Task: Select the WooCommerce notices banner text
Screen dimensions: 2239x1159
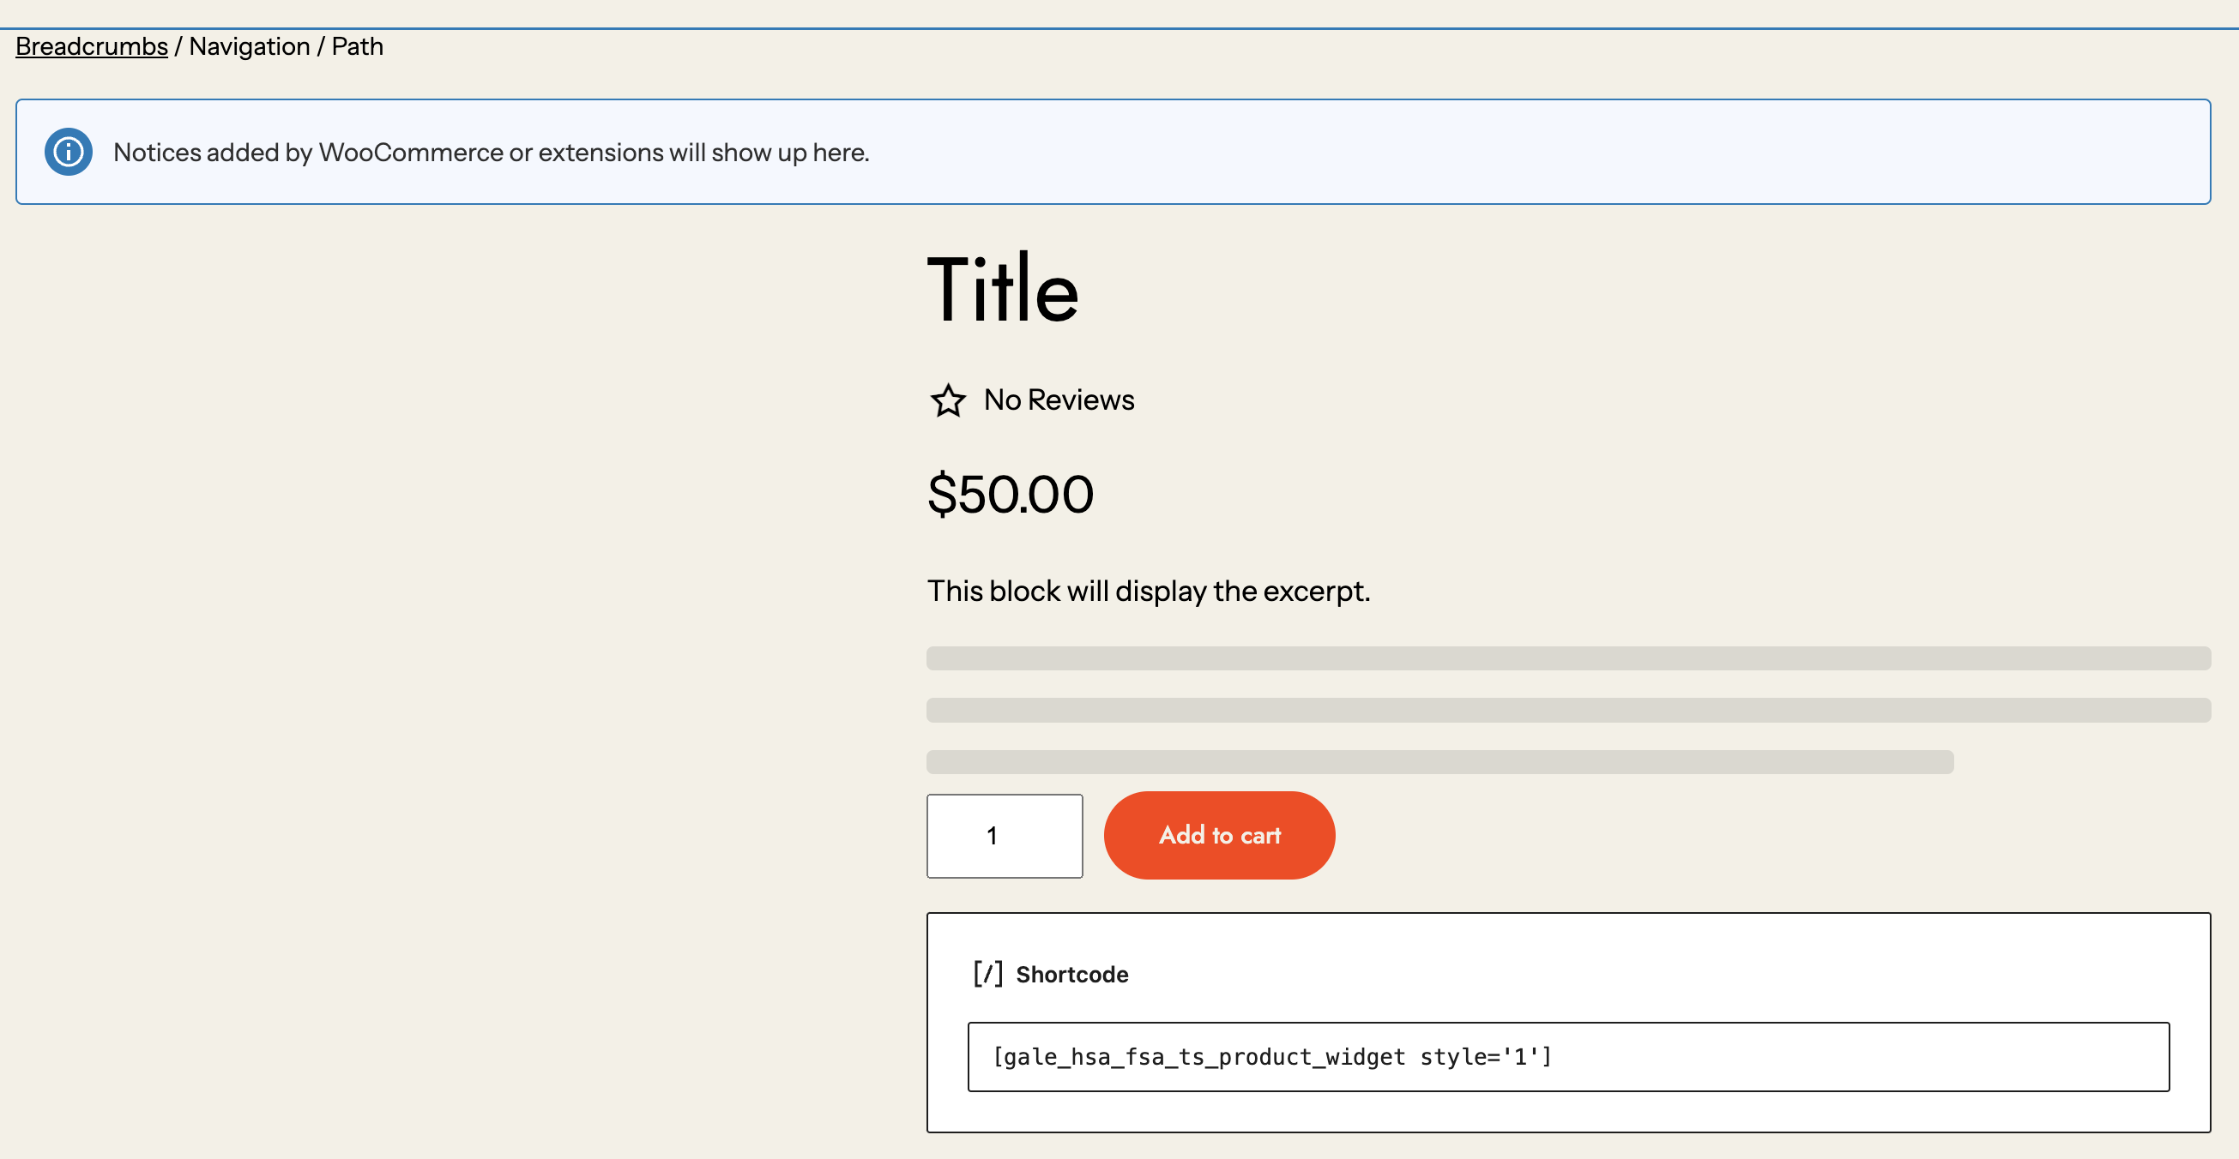Action: (491, 152)
